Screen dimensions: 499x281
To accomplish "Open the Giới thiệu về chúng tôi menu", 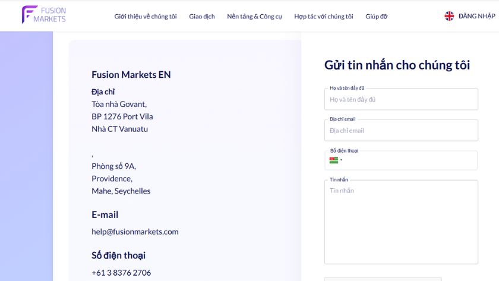I will (146, 16).
